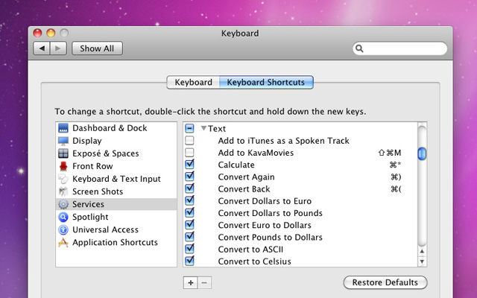Image resolution: width=477 pixels, height=298 pixels.
Task: Click the ⌘* shortcut for Calculate
Action: [396, 165]
